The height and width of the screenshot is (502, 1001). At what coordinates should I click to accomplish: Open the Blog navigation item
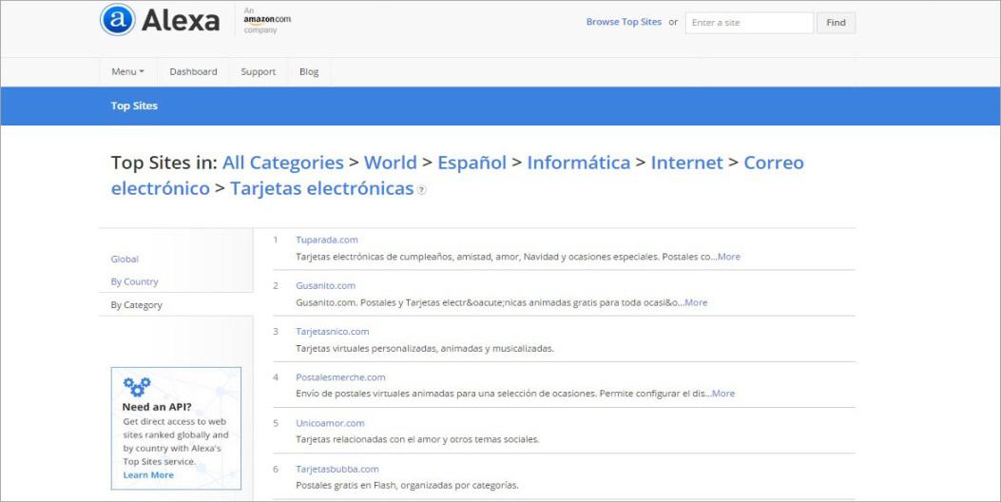click(309, 71)
